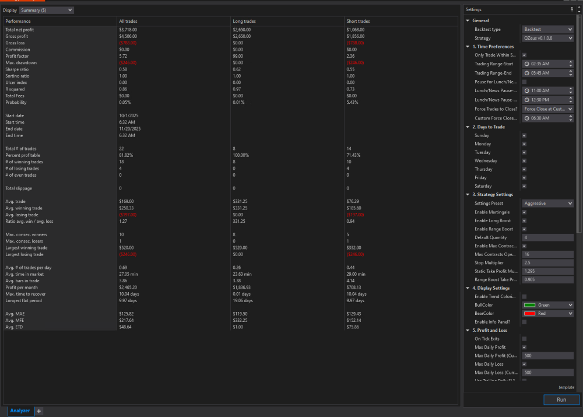Switch to the Analyzer tab
The height and width of the screenshot is (417, 583).
20,411
